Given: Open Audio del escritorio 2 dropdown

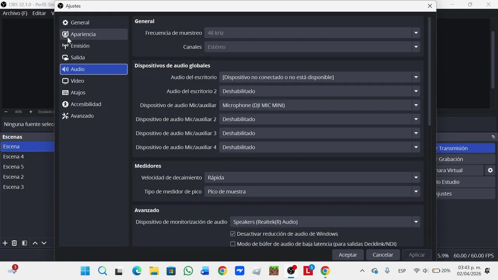Looking at the screenshot, I should [x=320, y=91].
